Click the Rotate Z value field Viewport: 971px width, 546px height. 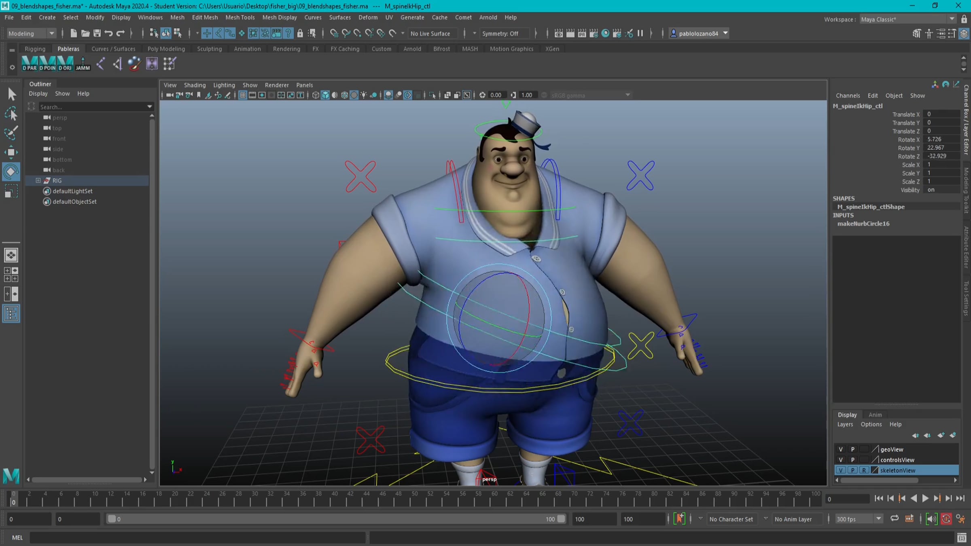[941, 156]
